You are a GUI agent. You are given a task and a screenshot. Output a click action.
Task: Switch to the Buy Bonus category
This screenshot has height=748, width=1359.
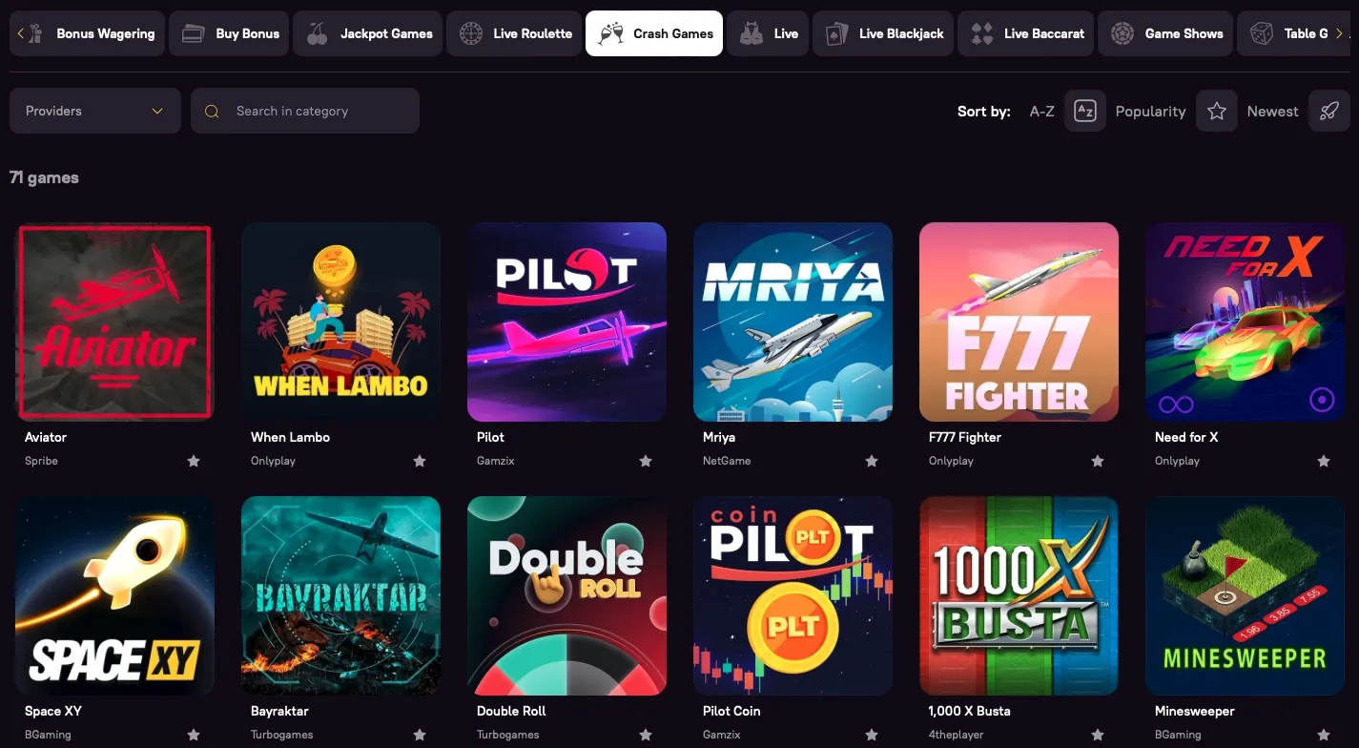(229, 32)
